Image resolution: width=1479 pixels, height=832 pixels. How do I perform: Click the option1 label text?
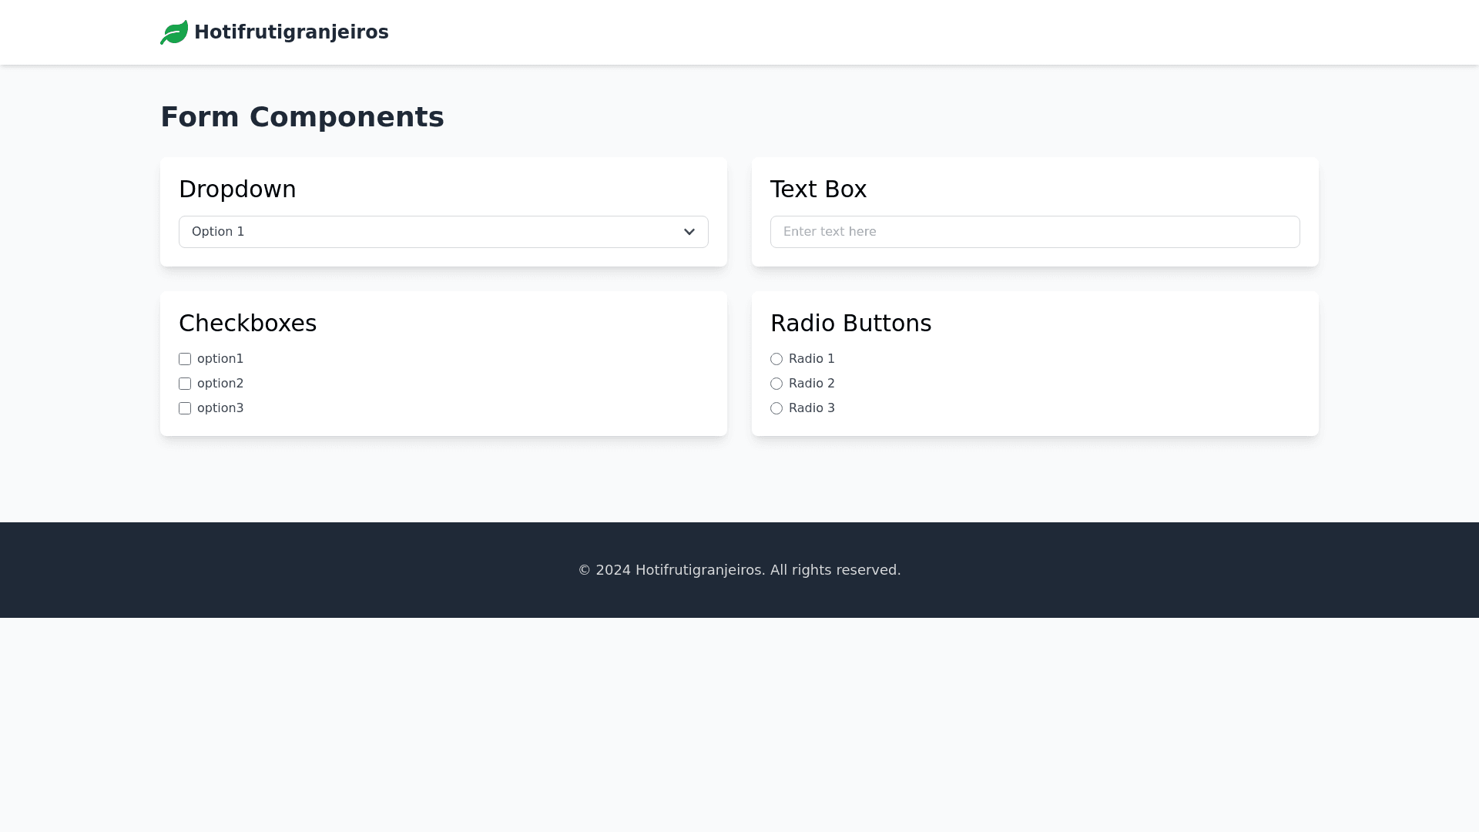click(220, 359)
